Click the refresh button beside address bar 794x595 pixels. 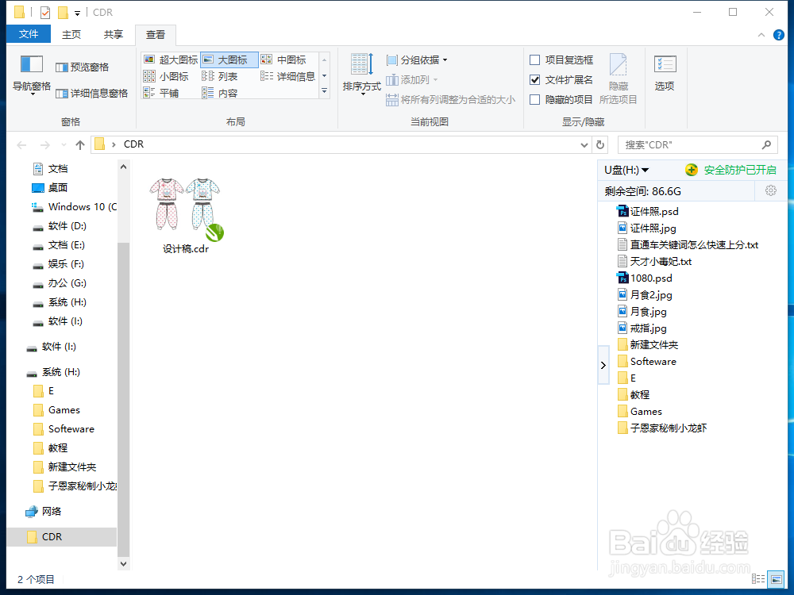click(600, 144)
